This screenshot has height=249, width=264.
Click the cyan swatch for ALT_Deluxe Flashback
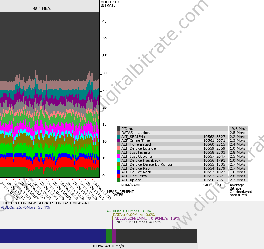click(x=118, y=160)
